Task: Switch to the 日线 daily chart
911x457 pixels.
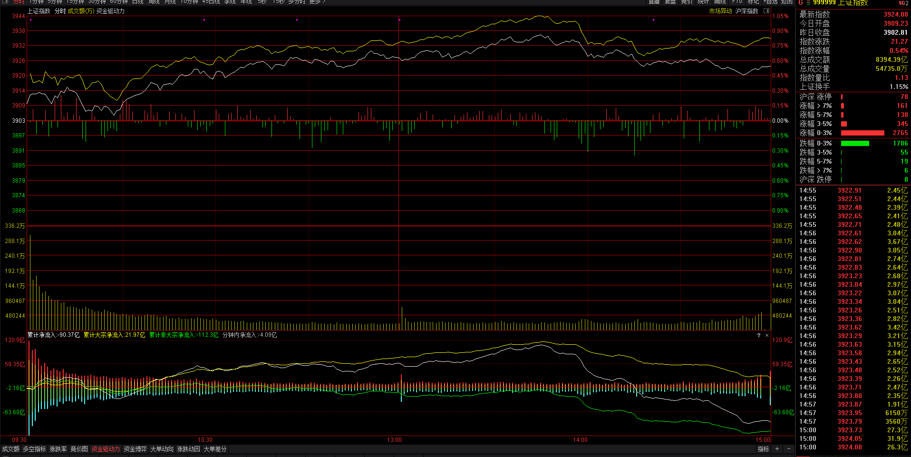Action: click(138, 1)
